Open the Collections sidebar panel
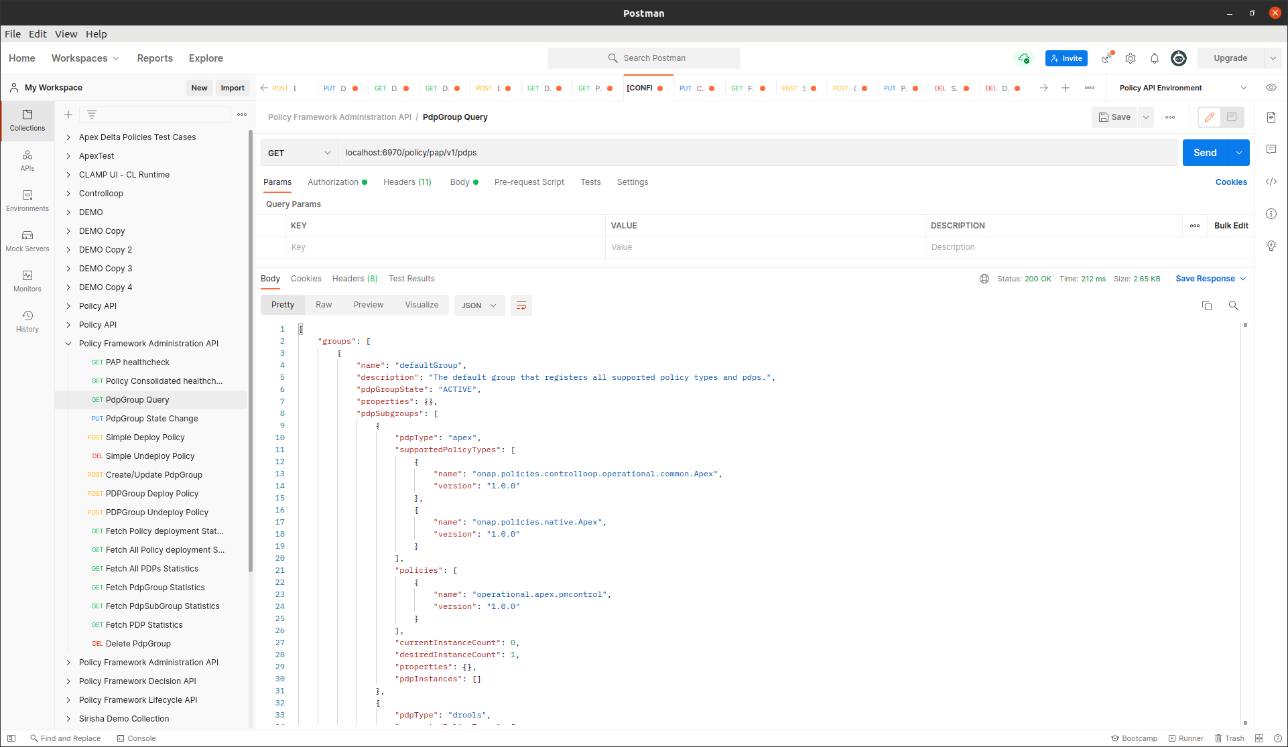 27,121
